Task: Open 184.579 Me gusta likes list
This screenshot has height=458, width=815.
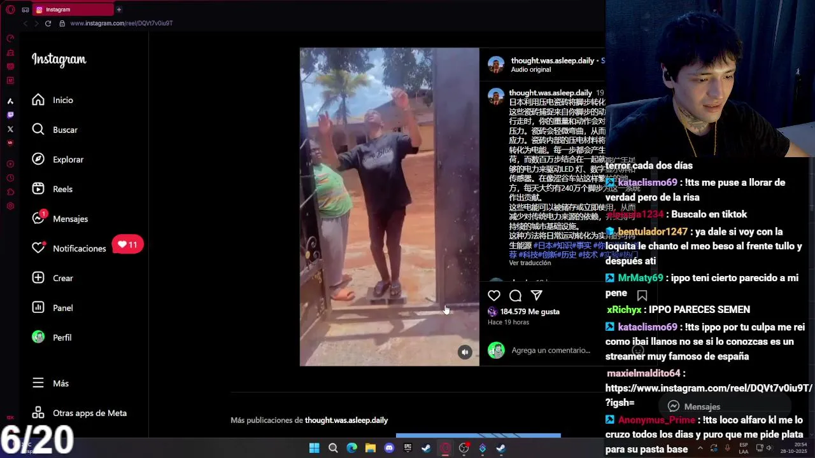Action: pyautogui.click(x=530, y=312)
